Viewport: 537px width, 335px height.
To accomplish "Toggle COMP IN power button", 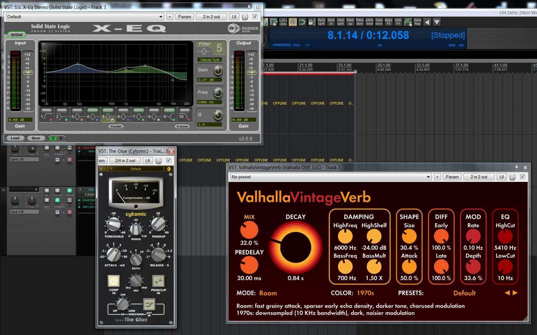I will click(113, 281).
